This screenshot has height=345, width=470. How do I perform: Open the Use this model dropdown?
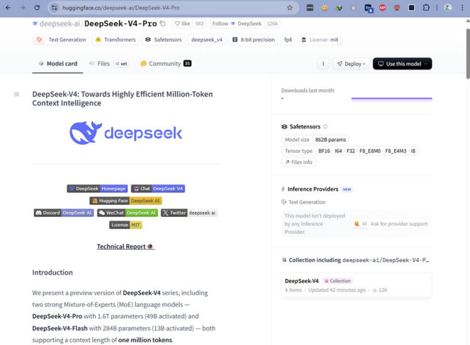(402, 64)
